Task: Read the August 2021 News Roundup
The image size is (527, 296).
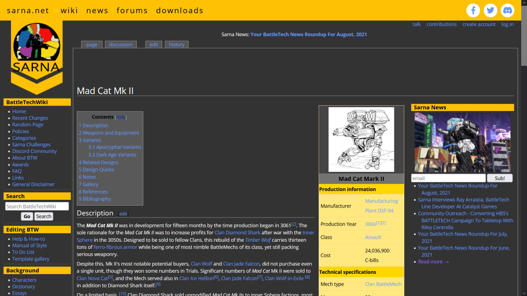Action: click(x=457, y=189)
